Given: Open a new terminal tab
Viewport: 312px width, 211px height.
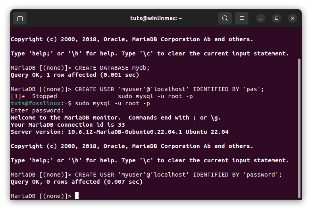Looking at the screenshot, I should point(20,19).
